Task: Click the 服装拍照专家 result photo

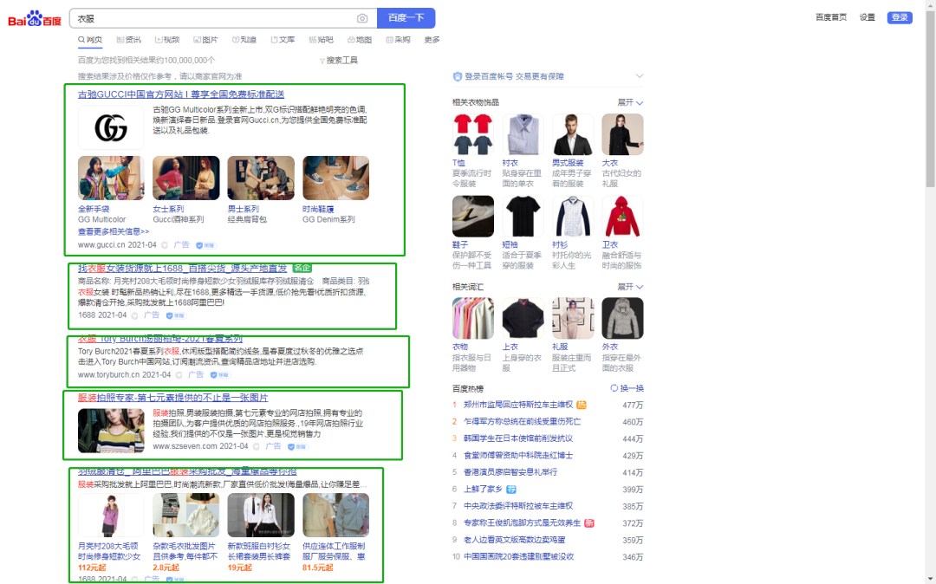Action: pyautogui.click(x=111, y=432)
